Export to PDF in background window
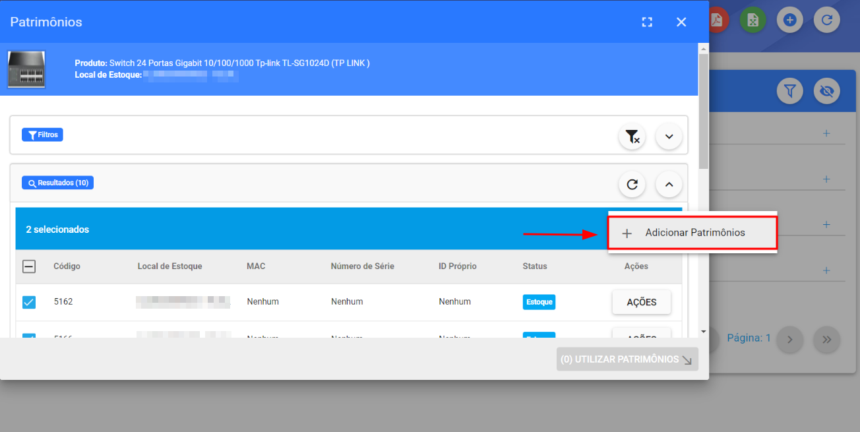The image size is (860, 432). tap(717, 20)
